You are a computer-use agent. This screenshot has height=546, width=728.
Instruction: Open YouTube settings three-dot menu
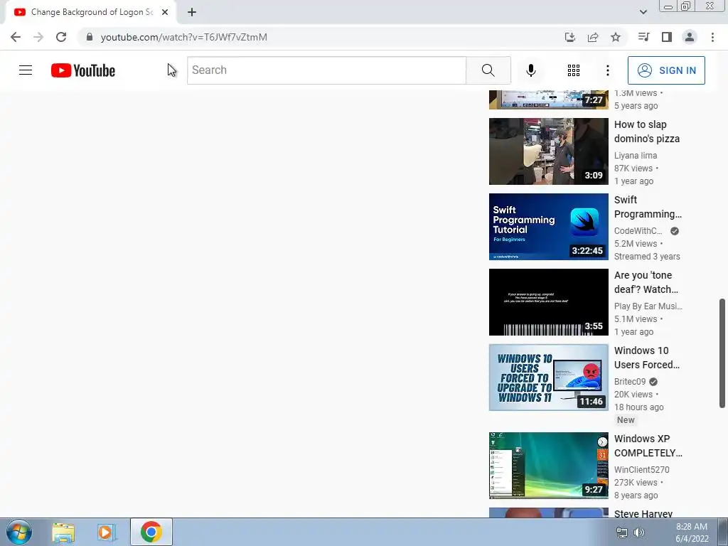pos(607,70)
